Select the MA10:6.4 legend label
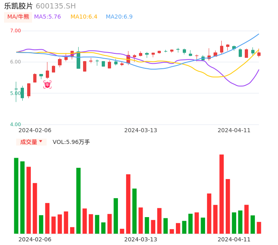This screenshot has width=278, height=245. coord(84,17)
